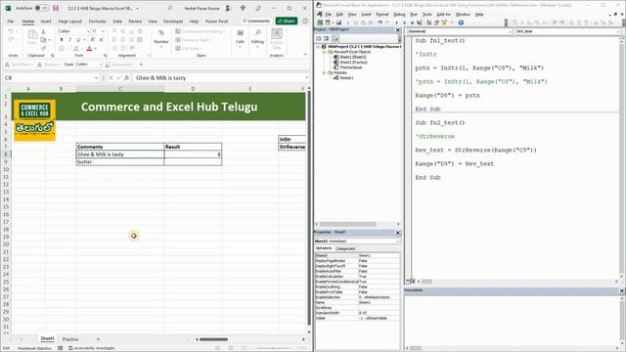Collapse the Modules folder in tree
This screenshot has width=626, height=352.
point(324,73)
